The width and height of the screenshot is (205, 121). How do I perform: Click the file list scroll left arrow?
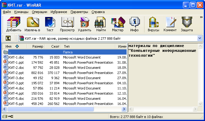5,109
